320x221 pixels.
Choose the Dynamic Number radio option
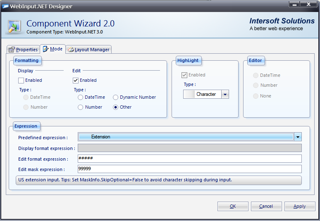(116, 97)
